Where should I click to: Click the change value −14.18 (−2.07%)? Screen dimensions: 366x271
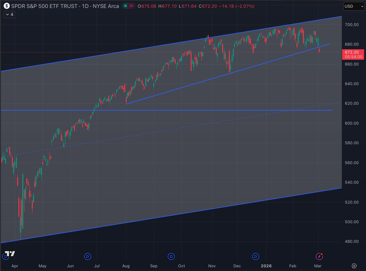tap(237, 6)
